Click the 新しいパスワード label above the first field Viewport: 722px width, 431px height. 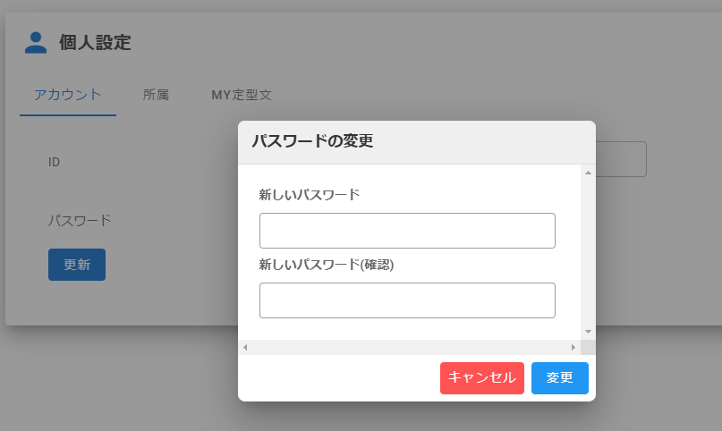309,194
